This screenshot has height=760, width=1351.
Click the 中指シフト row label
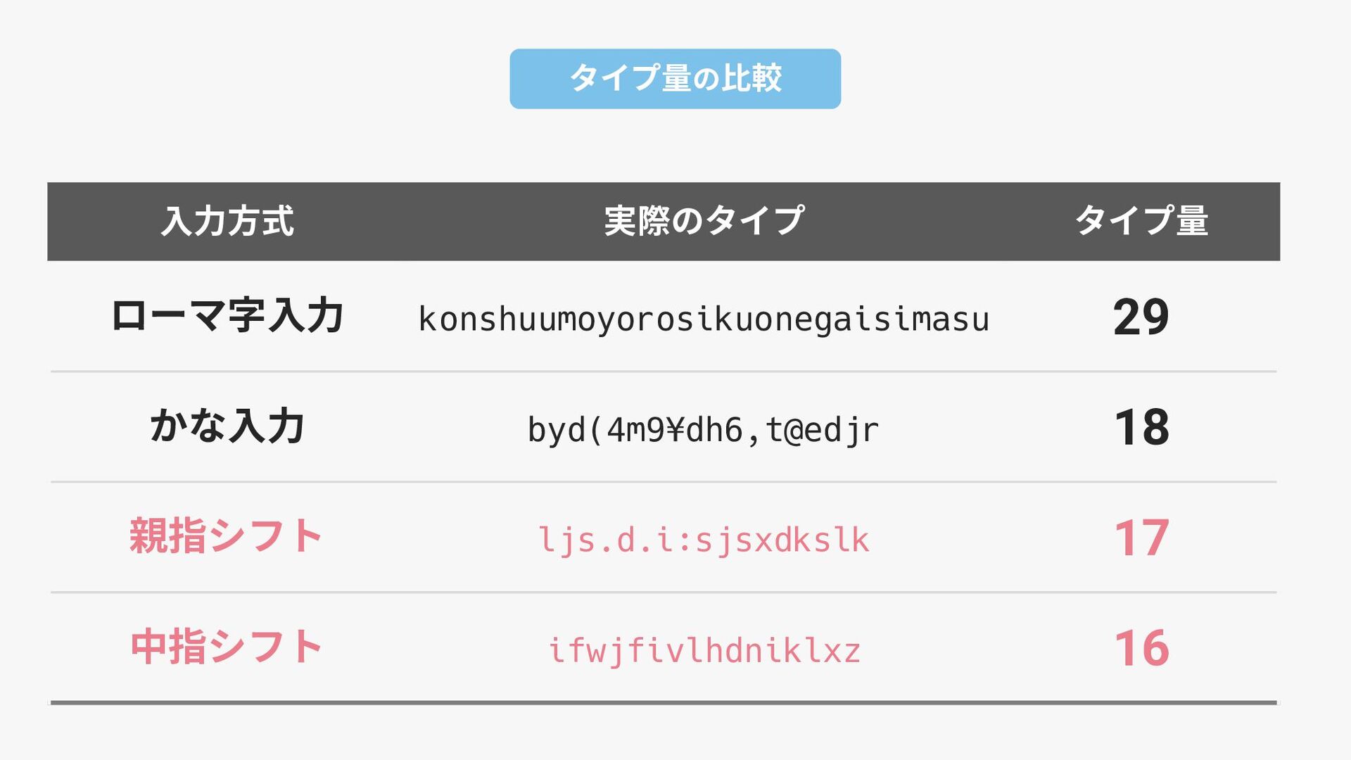(227, 647)
